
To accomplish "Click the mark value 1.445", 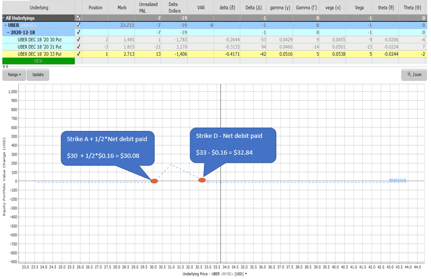I will click(129, 39).
